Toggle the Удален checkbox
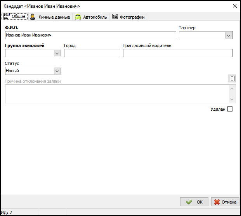Viewport: 241px width, 216px height. (x=230, y=109)
